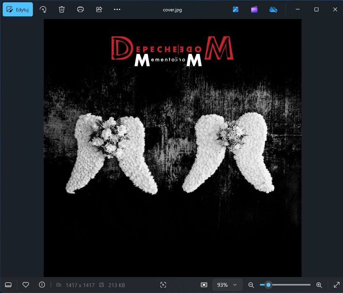Rotate the image with the rotate icon

(x=43, y=9)
